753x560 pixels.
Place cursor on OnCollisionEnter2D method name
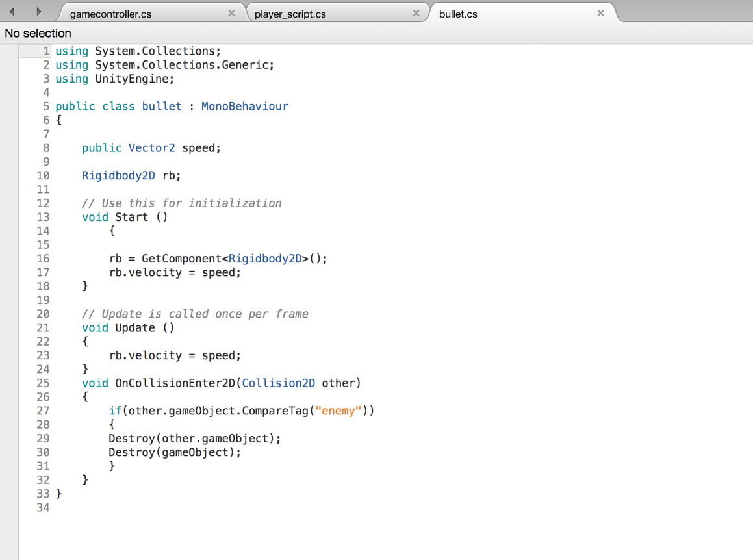point(175,383)
